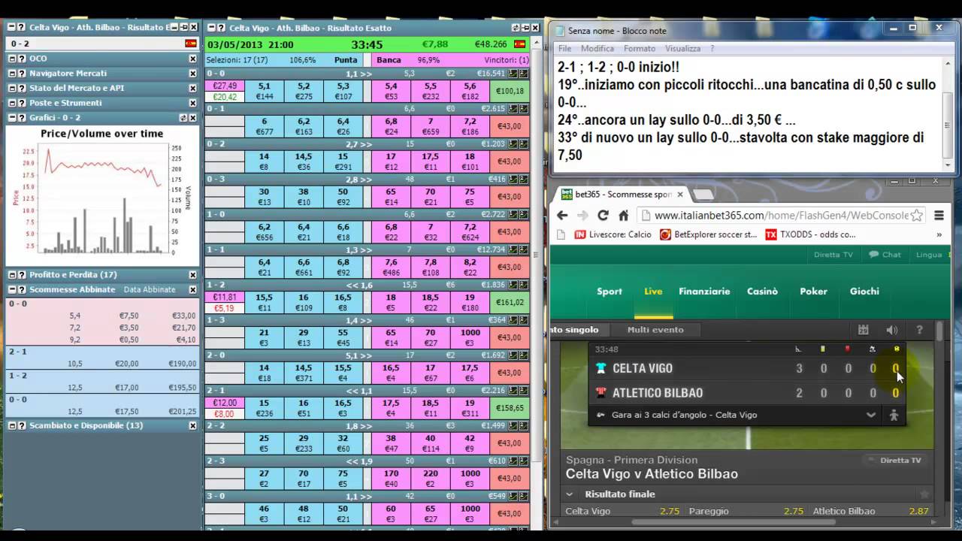Open second chart icon on the 0 - 1 row
This screenshot has height=541, width=962.
[x=524, y=109]
